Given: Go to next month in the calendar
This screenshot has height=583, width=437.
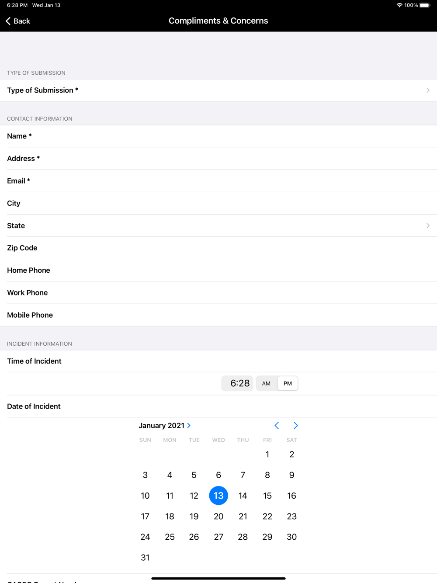Looking at the screenshot, I should (296, 426).
